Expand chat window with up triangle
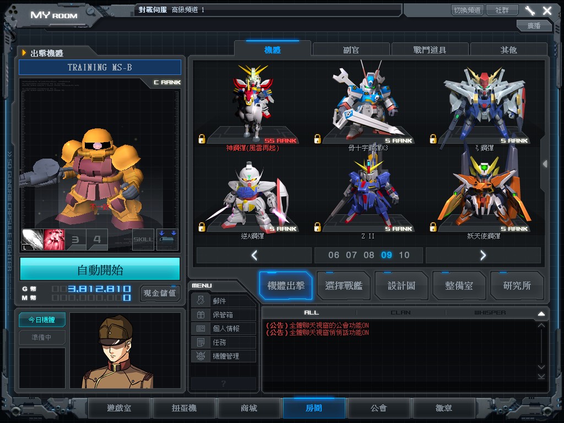Image resolution: width=564 pixels, height=423 pixels. [541, 313]
